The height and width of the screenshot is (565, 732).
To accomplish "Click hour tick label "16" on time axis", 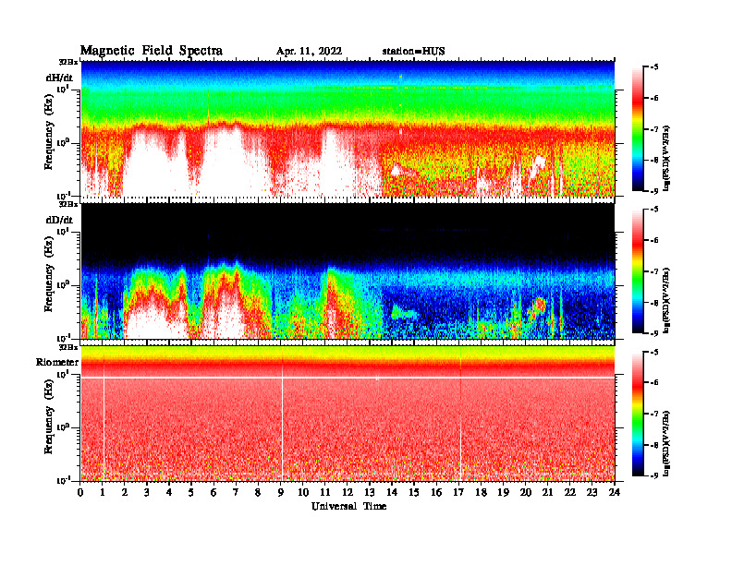I will [x=436, y=492].
